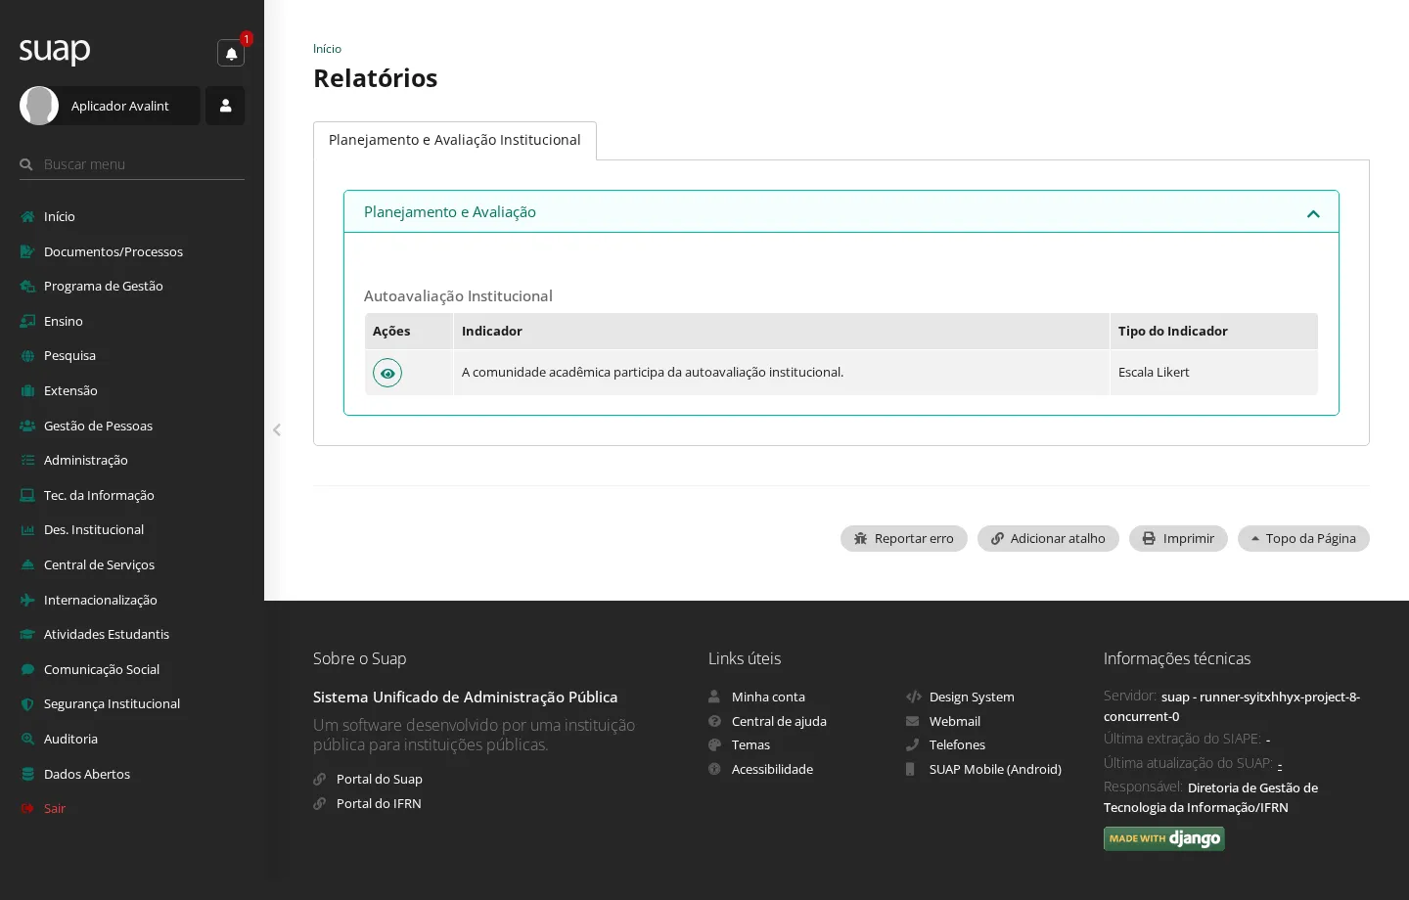The height and width of the screenshot is (900, 1409).
Task: Select the Planejamento e Avaliação Institucional tab
Action: 455,140
